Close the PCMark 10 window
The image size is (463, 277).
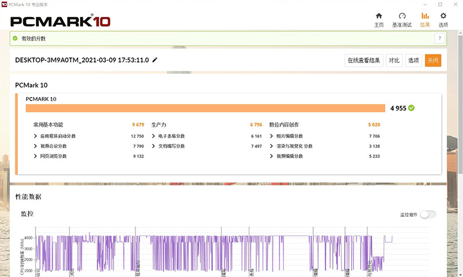coord(455,5)
